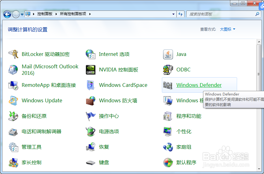
Task: Click the 所有控制面板项 breadcrumb
Action: point(73,14)
